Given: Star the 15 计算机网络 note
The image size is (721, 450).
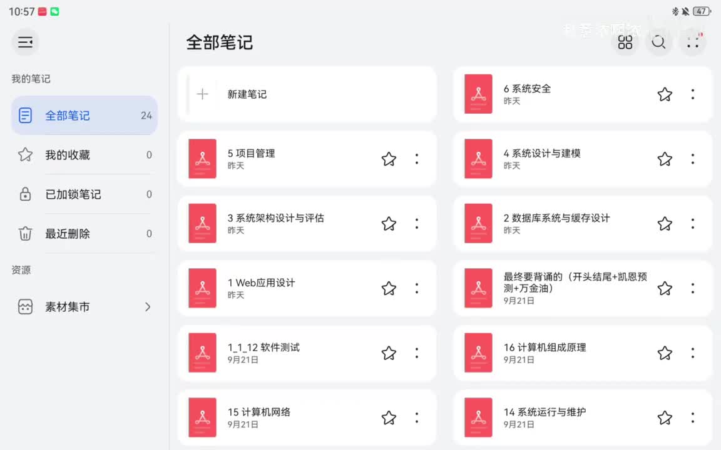Looking at the screenshot, I should [389, 418].
